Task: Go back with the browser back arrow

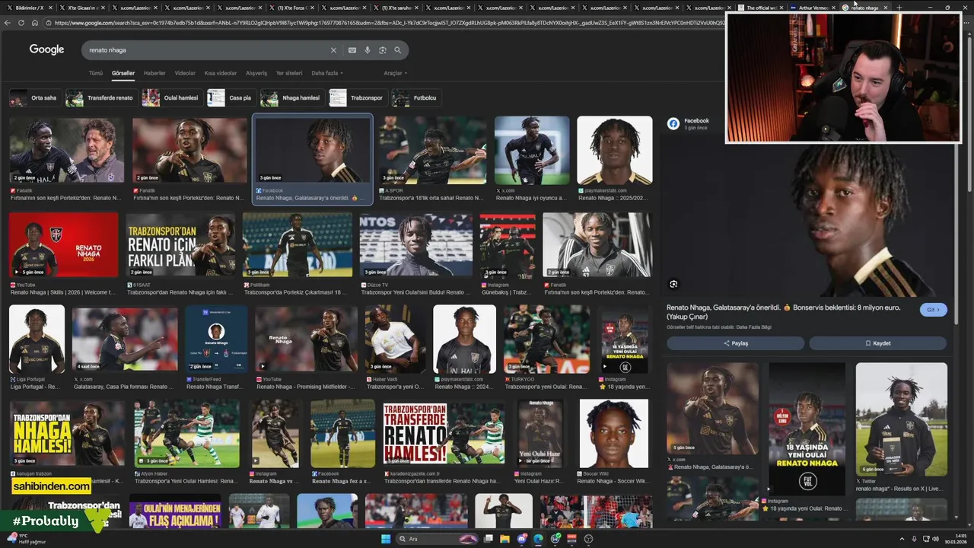Action: 8,23
